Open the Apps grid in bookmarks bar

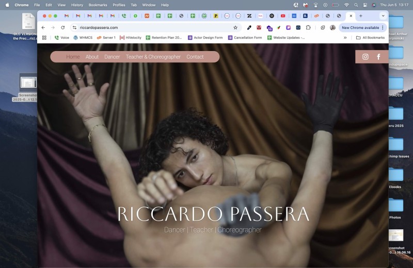[44, 38]
